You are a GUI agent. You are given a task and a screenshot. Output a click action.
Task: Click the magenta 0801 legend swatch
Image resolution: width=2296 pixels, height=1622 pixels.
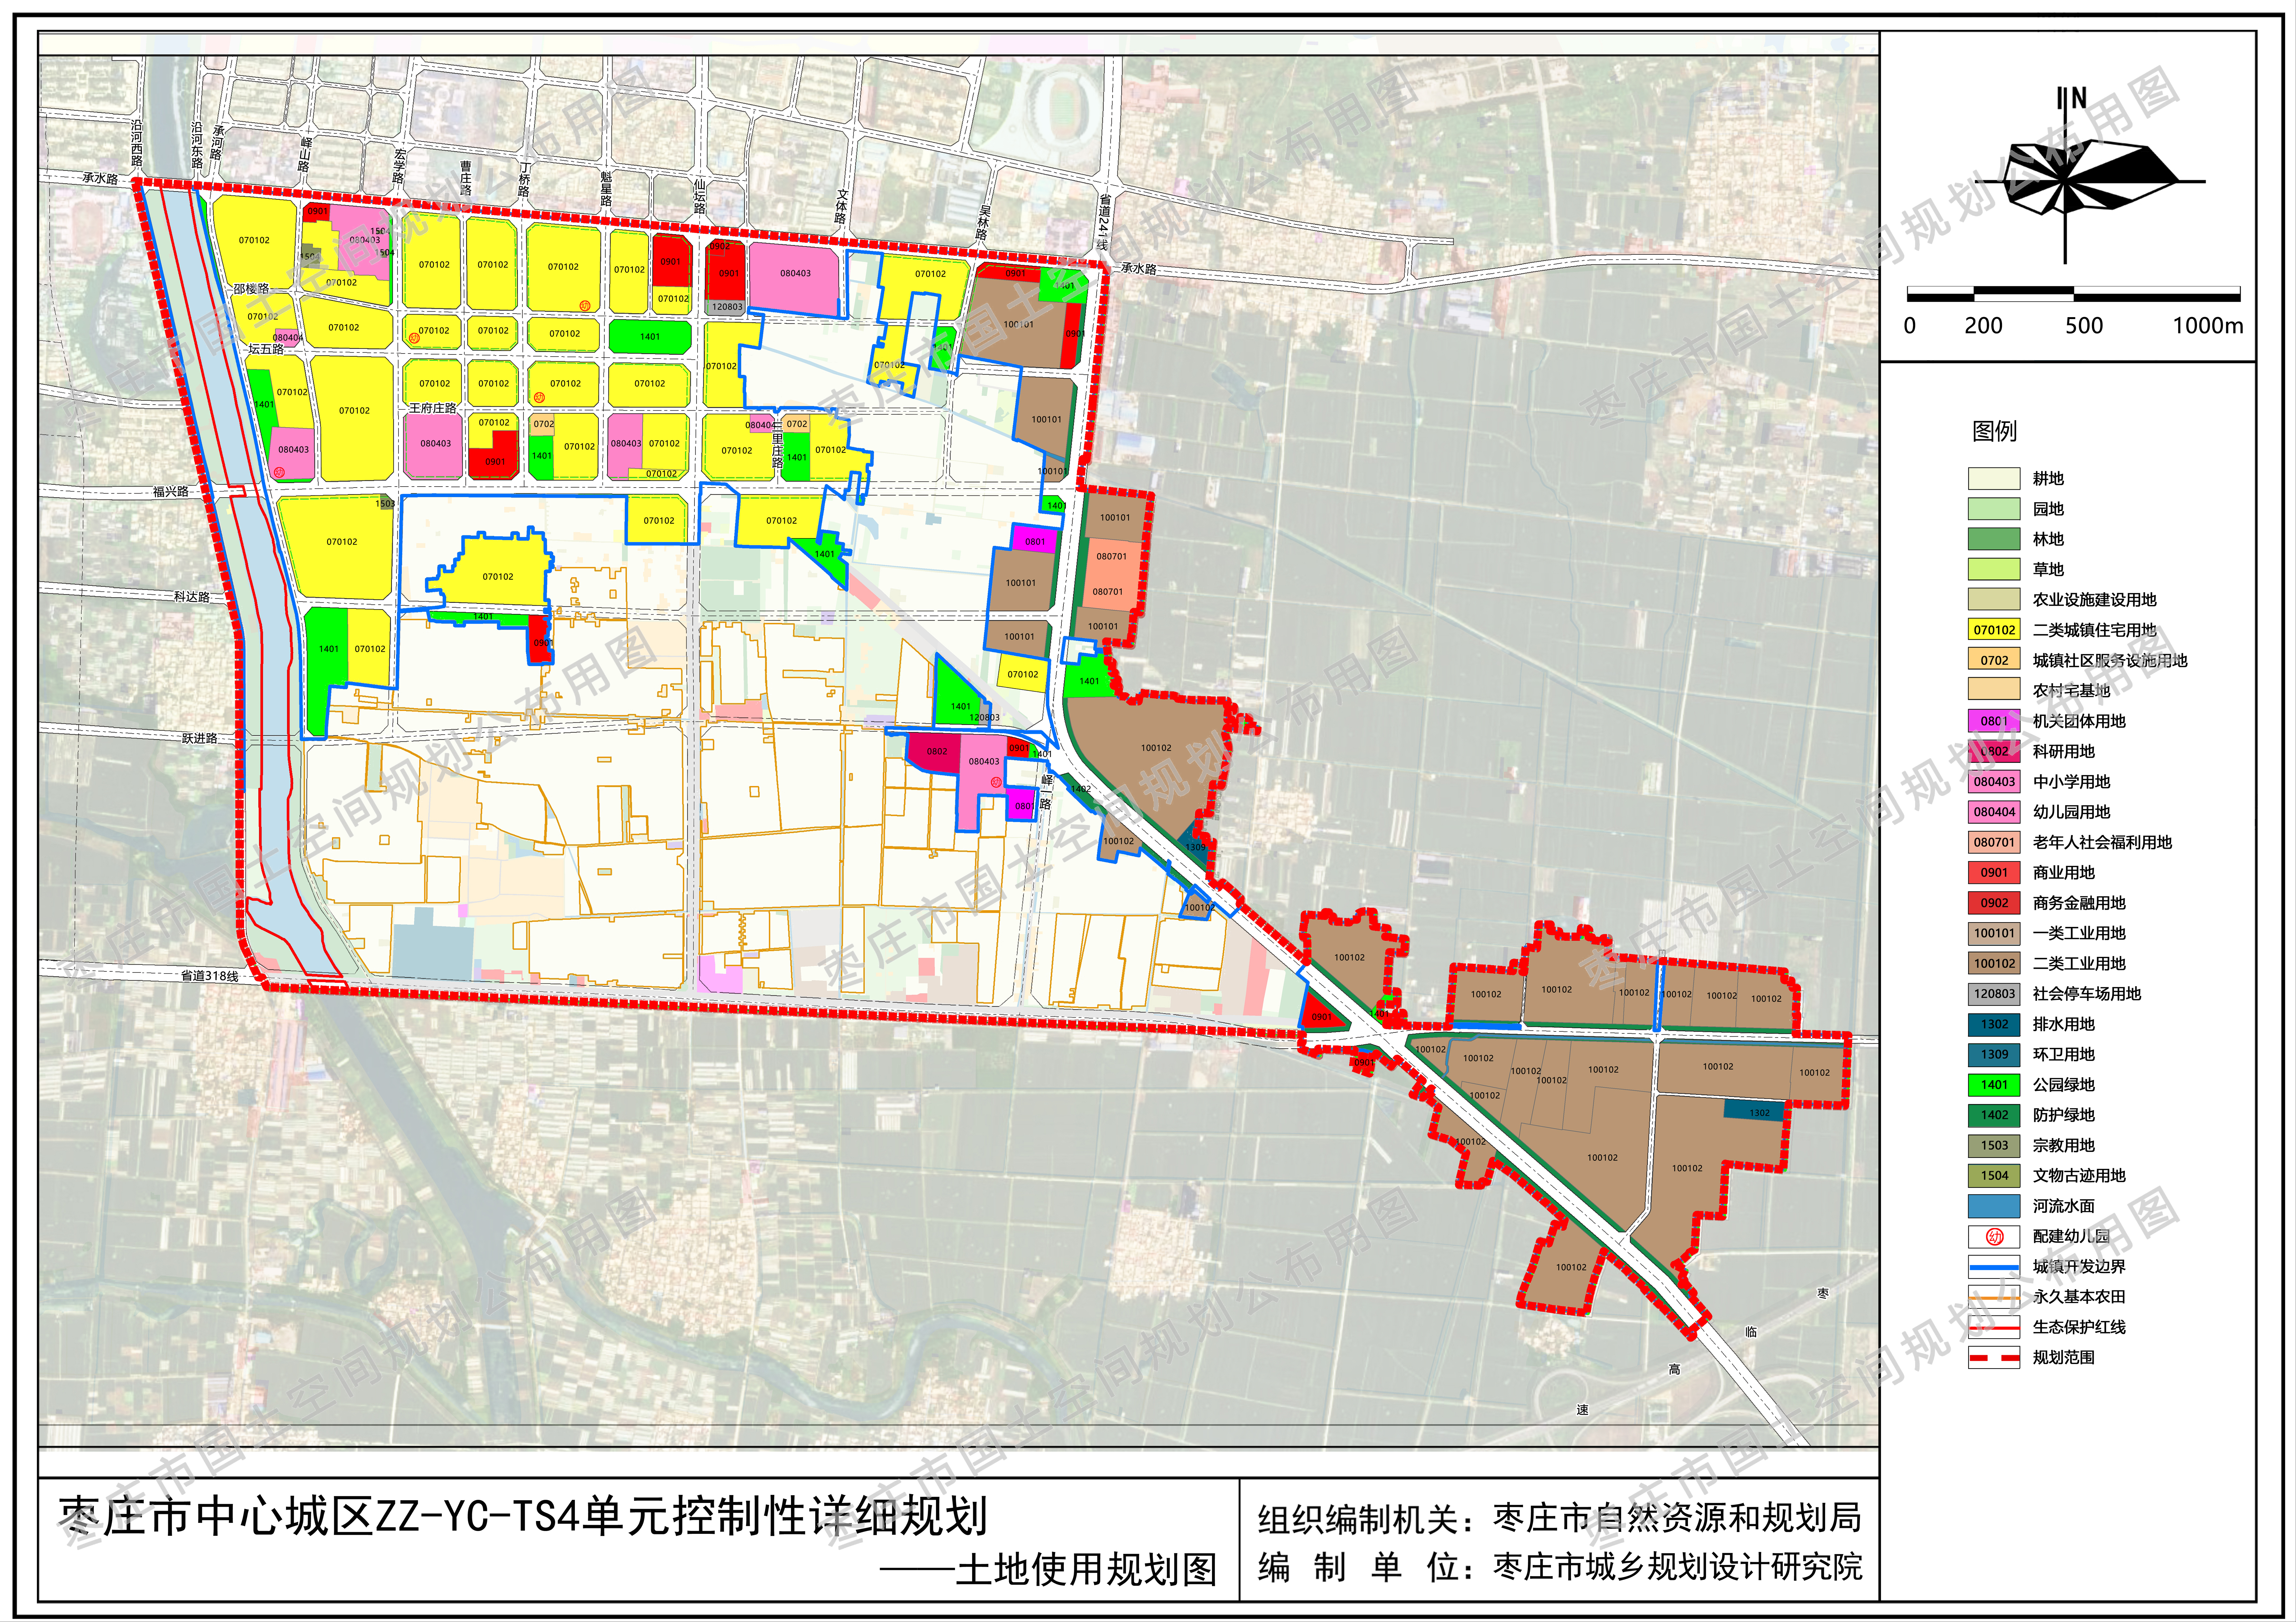[1994, 721]
